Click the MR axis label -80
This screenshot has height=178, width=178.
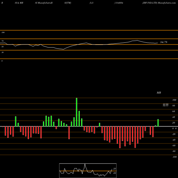(174, 151)
